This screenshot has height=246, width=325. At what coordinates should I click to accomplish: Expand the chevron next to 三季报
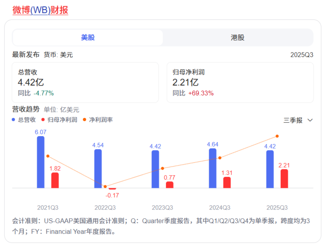(311, 120)
